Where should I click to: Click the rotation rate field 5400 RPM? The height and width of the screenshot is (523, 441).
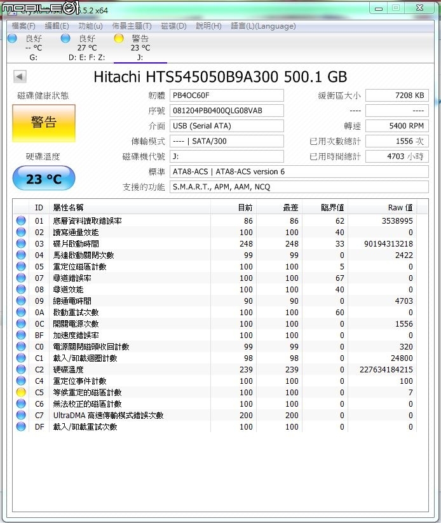click(x=397, y=126)
